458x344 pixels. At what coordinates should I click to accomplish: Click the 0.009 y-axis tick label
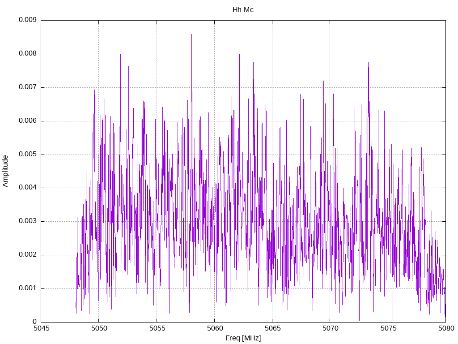click(28, 20)
